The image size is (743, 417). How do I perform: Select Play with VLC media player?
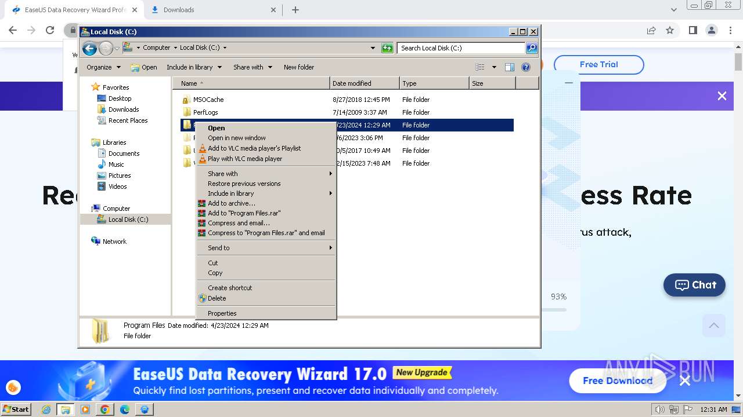coord(266,159)
